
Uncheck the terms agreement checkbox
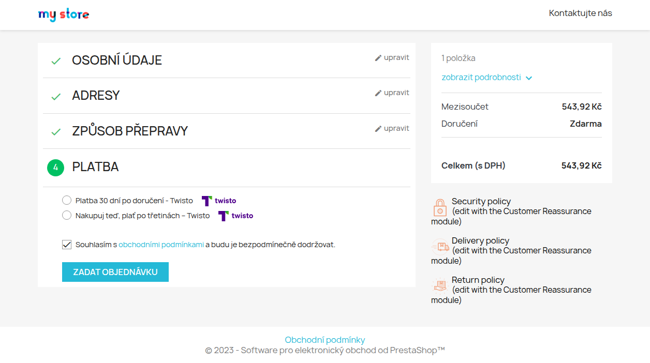(67, 245)
